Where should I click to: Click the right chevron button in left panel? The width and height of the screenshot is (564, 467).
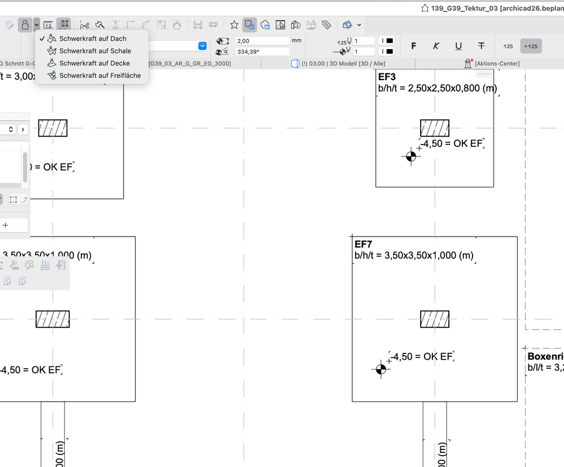coord(23,129)
